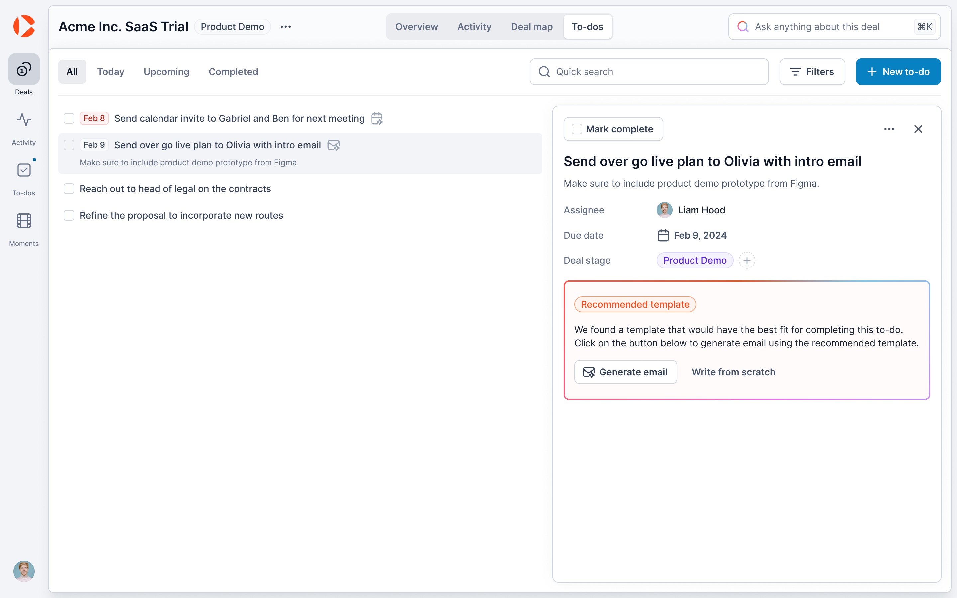Complete the legal contracts to-do checkbox
This screenshot has width=957, height=598.
(69, 189)
